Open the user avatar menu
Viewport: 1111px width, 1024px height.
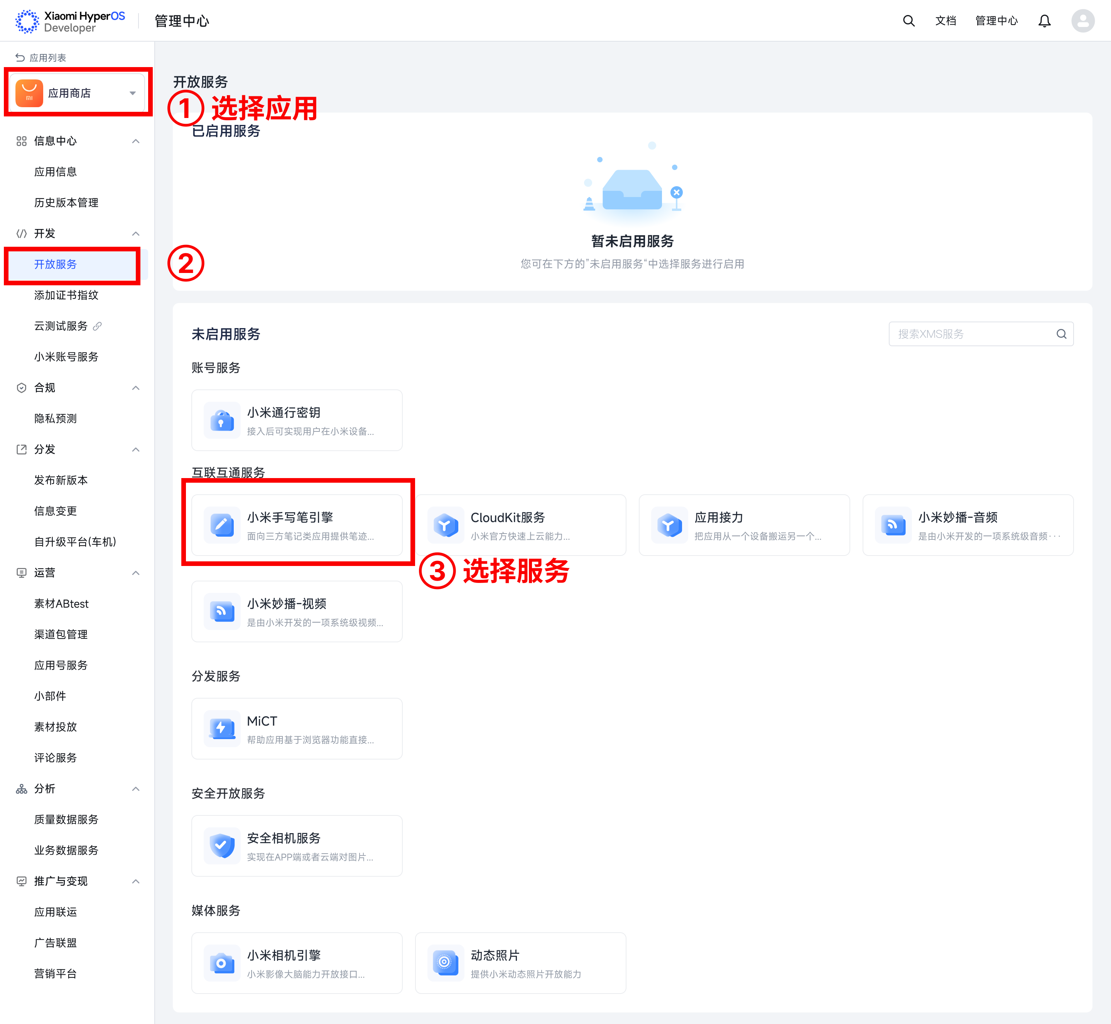point(1082,21)
